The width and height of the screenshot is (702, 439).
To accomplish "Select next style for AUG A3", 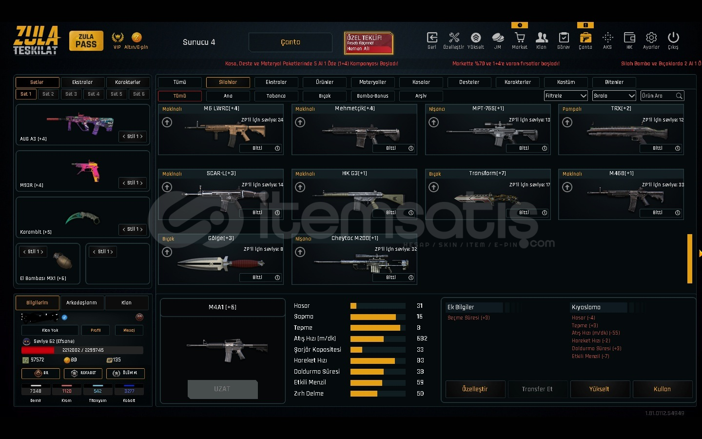I will pyautogui.click(x=141, y=137).
